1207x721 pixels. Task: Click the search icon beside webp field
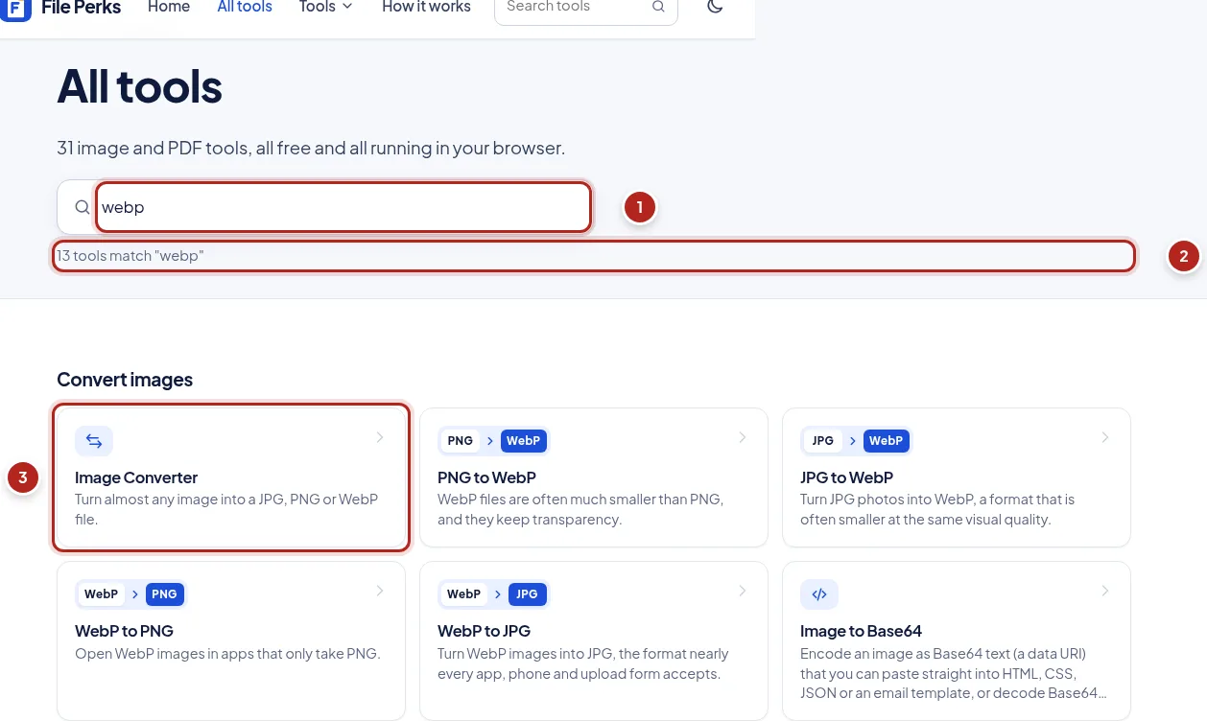83,207
